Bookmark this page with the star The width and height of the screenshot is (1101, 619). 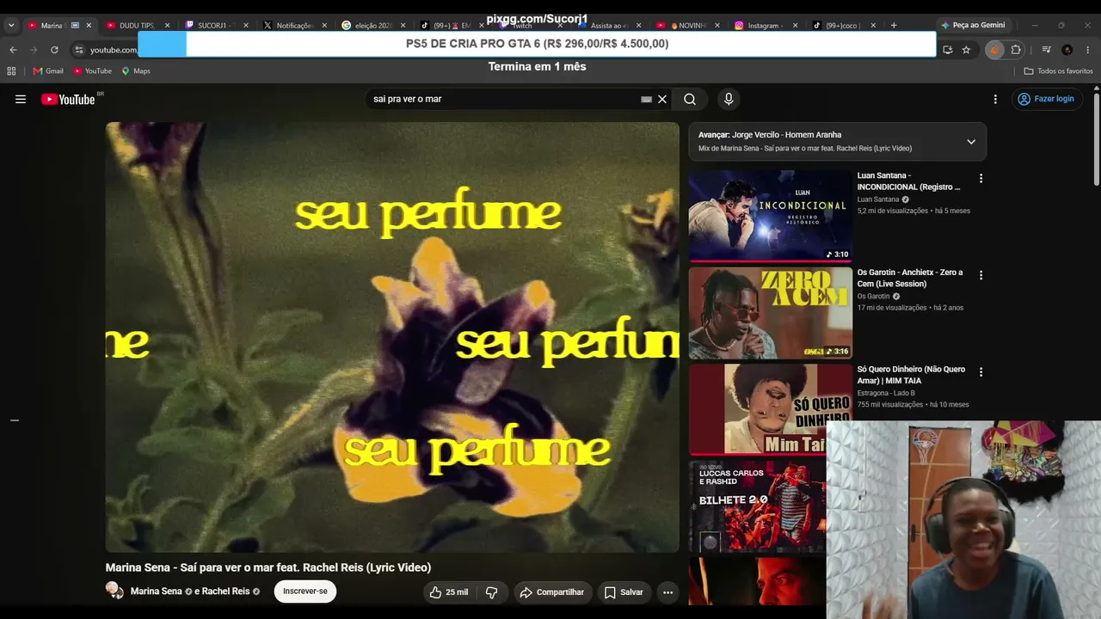coord(966,50)
